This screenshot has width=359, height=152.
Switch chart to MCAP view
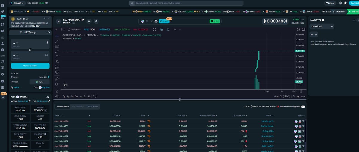pos(93,30)
